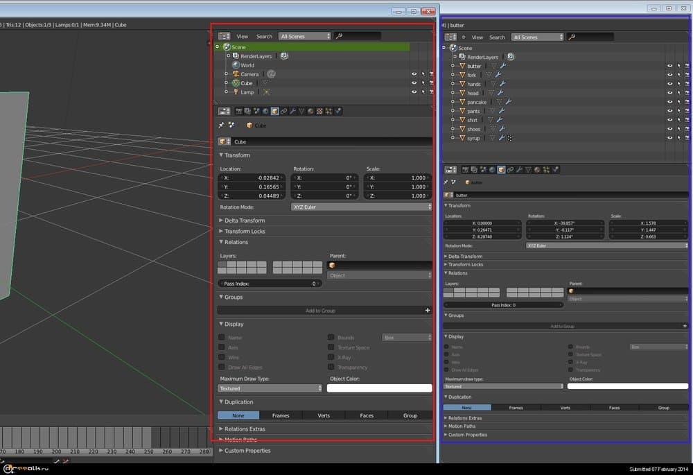693x475 pixels.
Task: Click the left Object Color white swatch
Action: point(379,388)
